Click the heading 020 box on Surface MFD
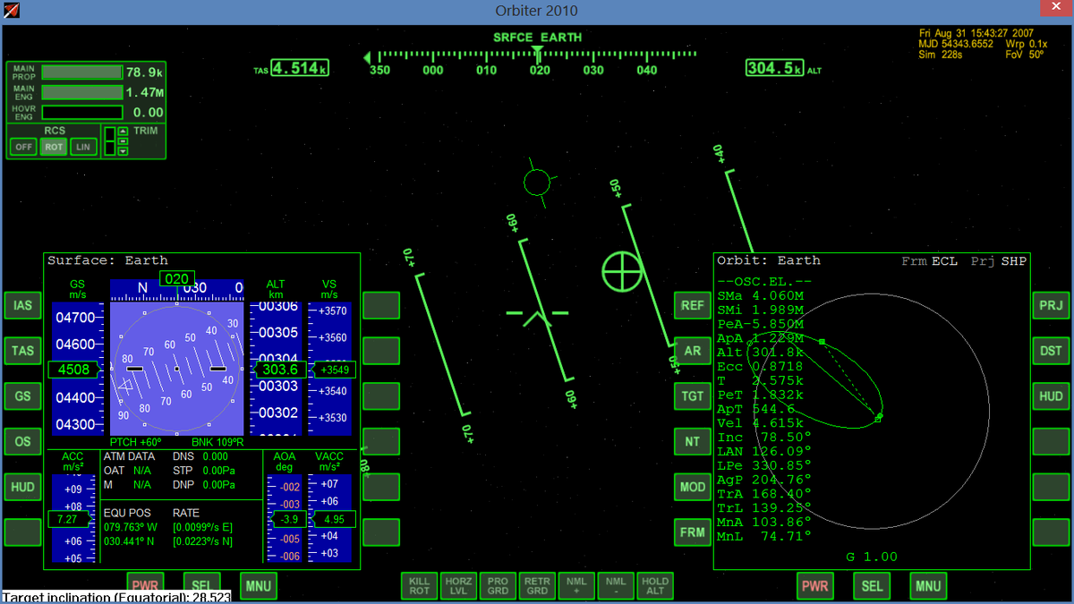The image size is (1074, 604). (177, 279)
